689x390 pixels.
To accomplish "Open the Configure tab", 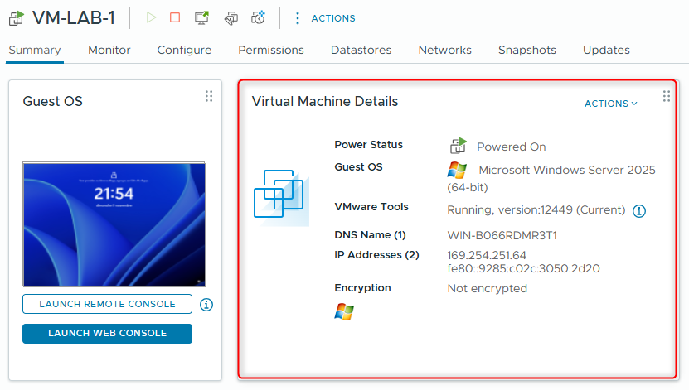I will point(184,50).
